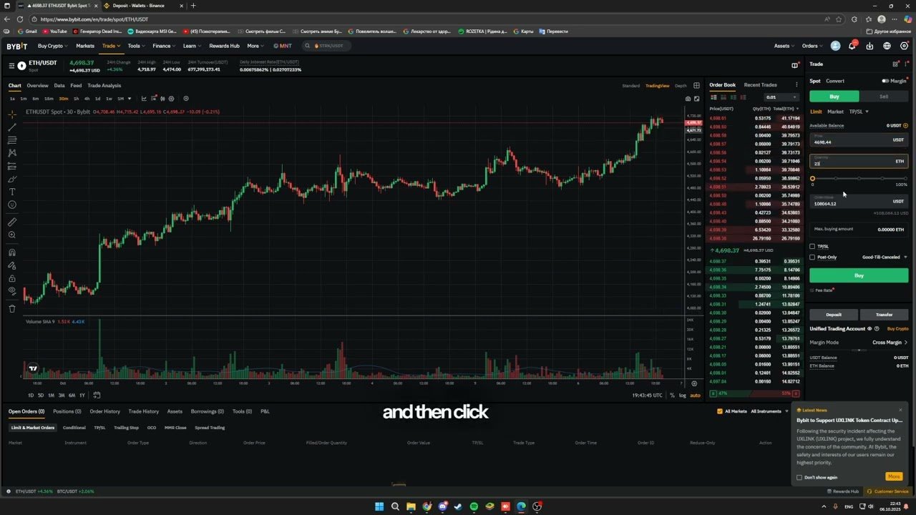Click the Deposit button

(833, 314)
